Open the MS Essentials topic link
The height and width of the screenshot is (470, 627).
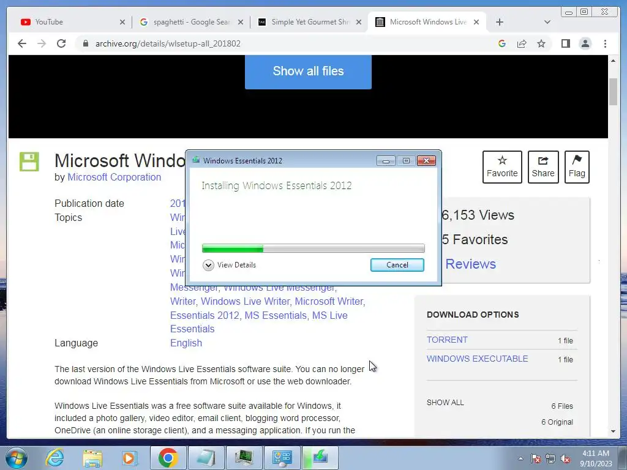click(x=276, y=315)
